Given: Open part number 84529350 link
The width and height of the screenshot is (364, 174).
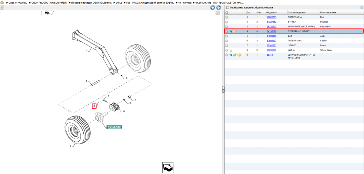Looking at the screenshot, I should 272,36.
